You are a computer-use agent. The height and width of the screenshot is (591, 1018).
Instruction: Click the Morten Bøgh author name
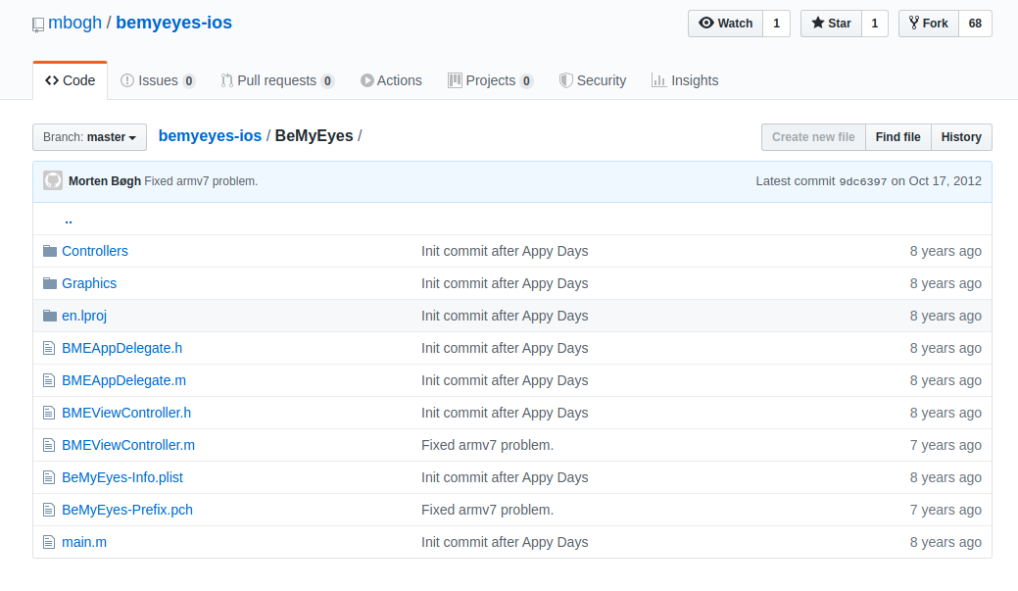coord(105,181)
